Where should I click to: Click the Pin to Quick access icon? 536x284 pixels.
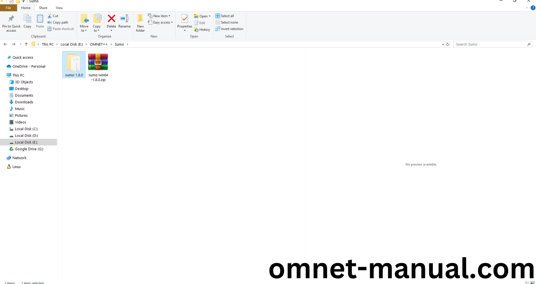pos(11,19)
